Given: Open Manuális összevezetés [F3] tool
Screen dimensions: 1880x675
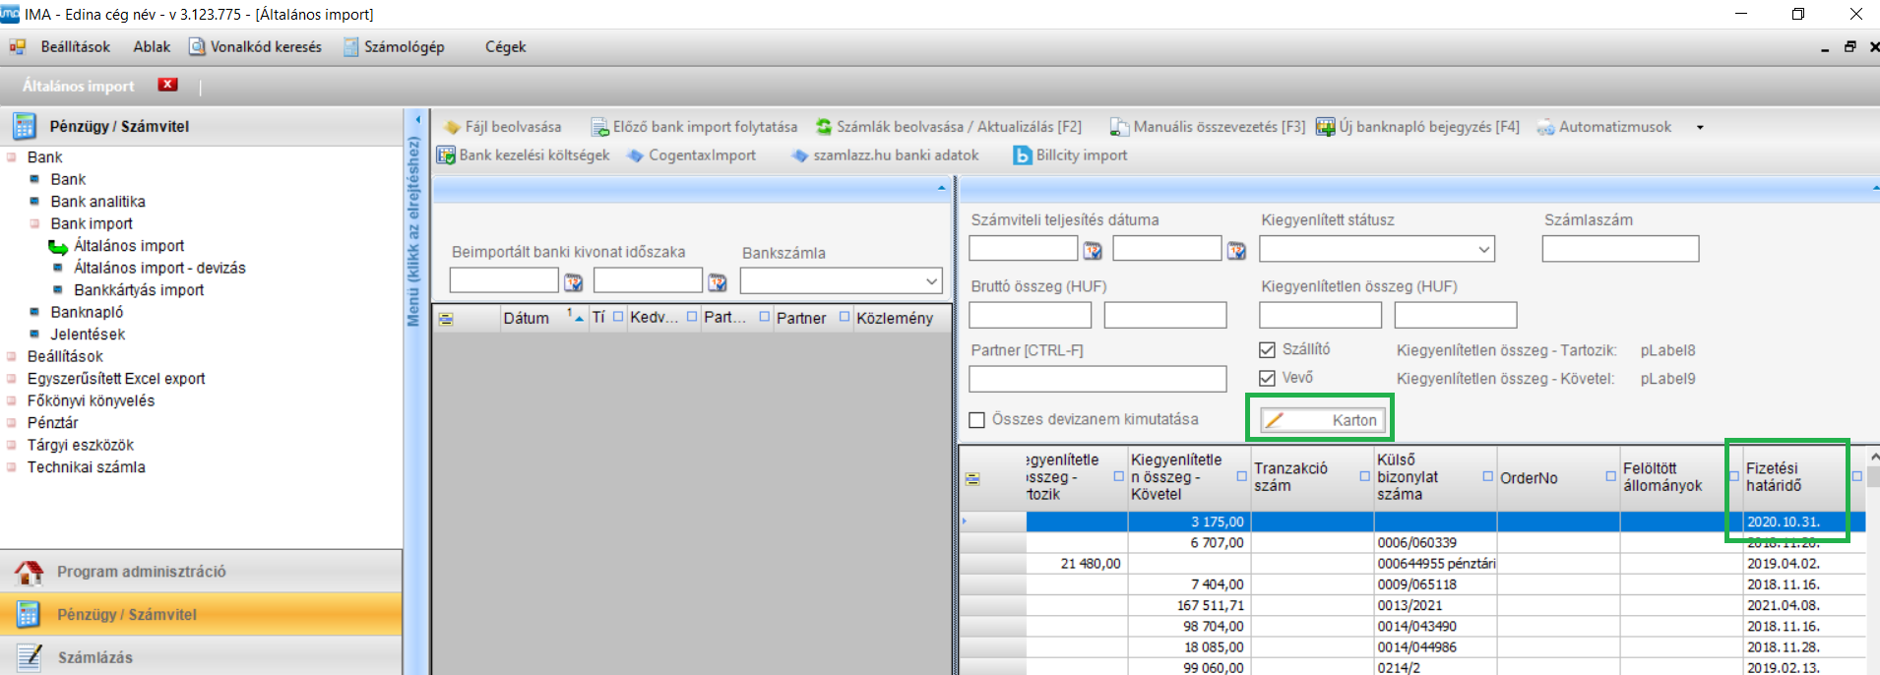Looking at the screenshot, I should coord(1119,127).
